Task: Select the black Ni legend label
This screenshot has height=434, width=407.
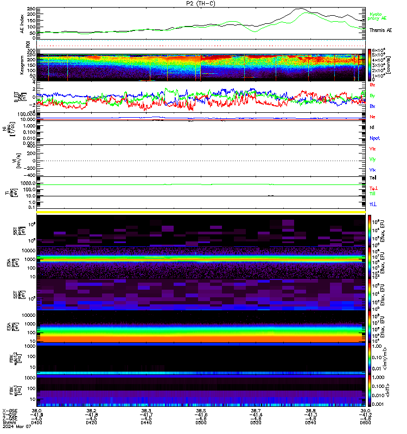Action: [x=372, y=127]
